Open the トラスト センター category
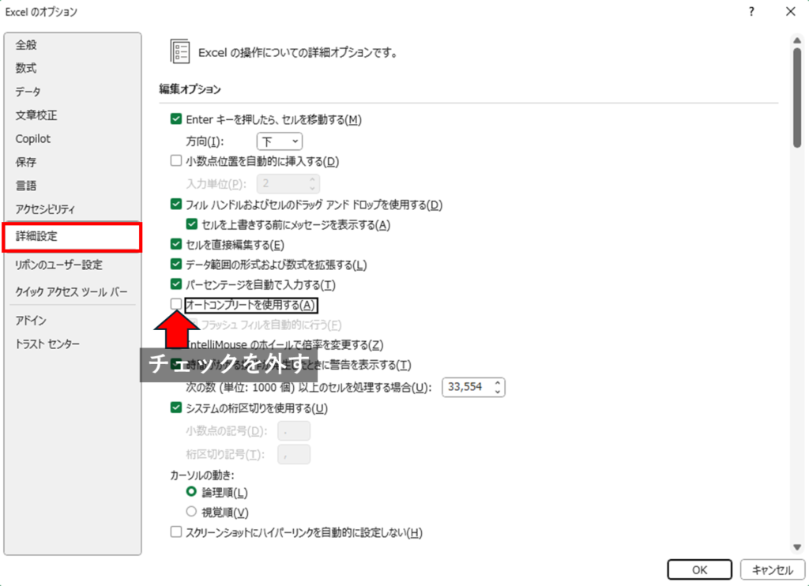Image resolution: width=809 pixels, height=586 pixels. point(47,344)
